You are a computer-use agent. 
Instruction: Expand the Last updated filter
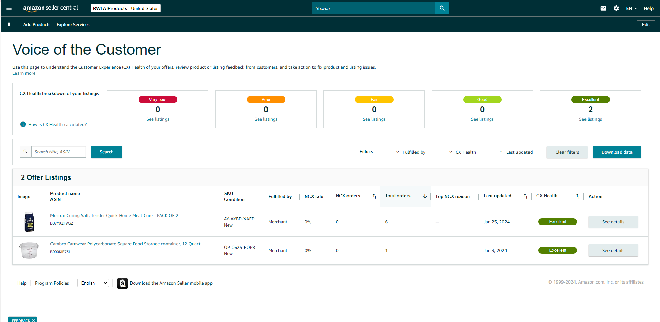coord(516,152)
